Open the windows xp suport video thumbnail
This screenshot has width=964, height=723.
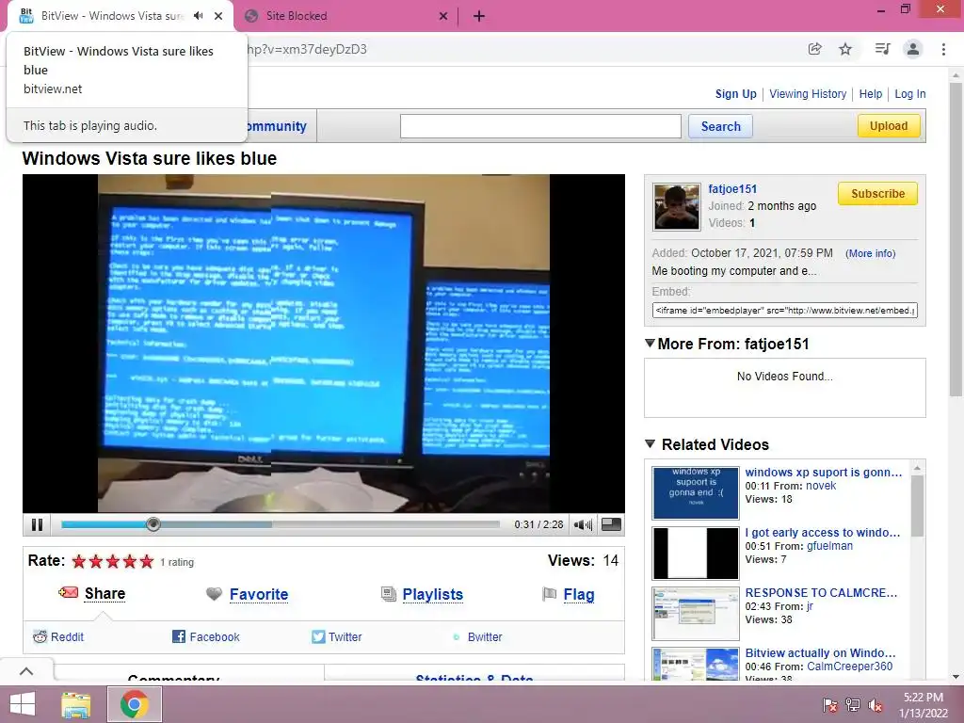(696, 493)
